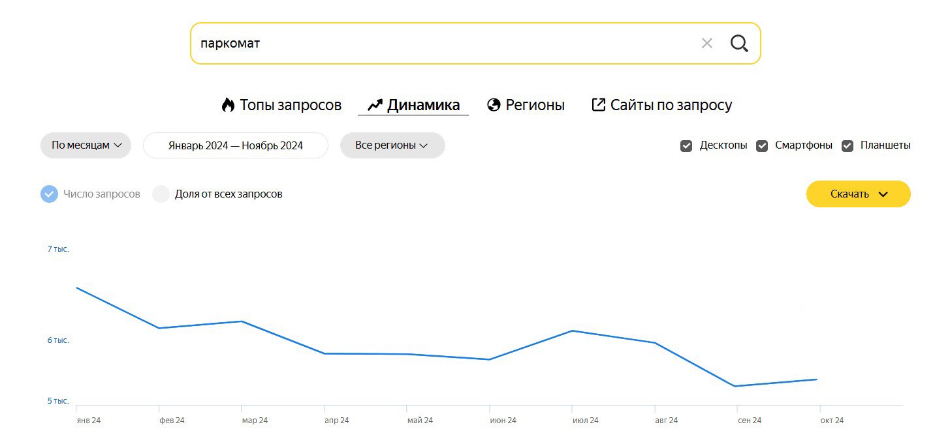This screenshot has width=950, height=444.
Task: Click the globe icon for Регионы
Action: [x=494, y=105]
